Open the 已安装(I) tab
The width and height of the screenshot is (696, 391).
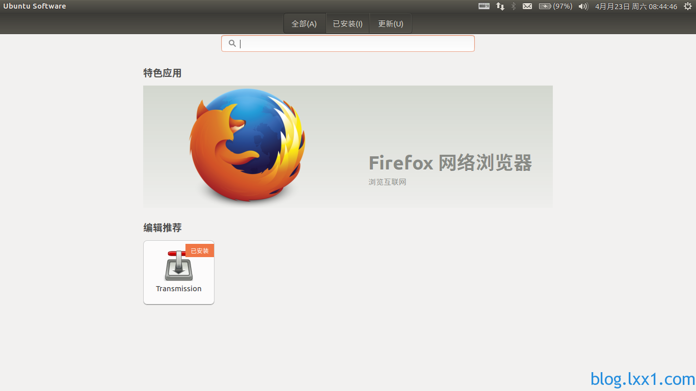[347, 23]
